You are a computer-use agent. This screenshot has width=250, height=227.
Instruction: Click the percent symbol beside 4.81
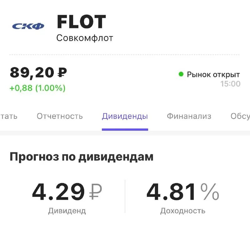click(210, 192)
